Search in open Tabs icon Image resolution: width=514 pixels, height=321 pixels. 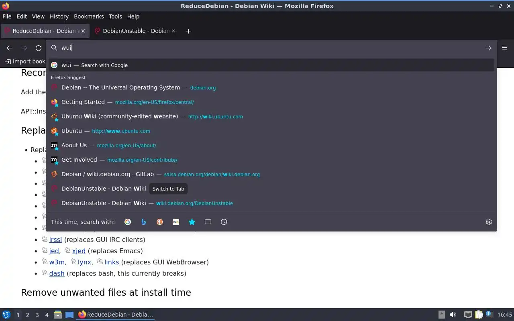coord(208,222)
